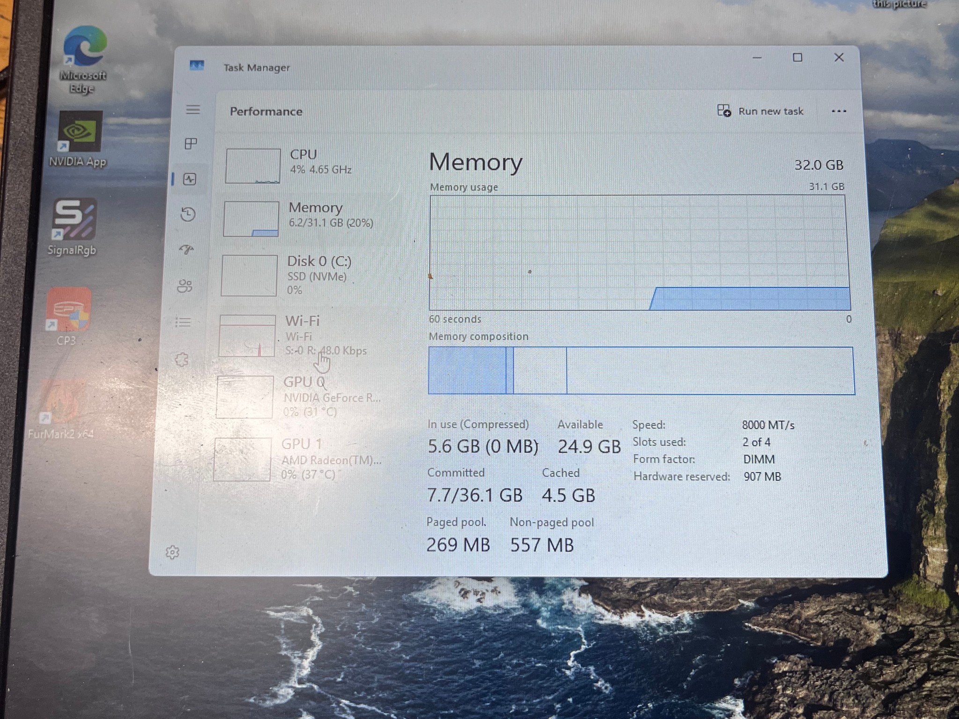Open the App history page icon

188,214
